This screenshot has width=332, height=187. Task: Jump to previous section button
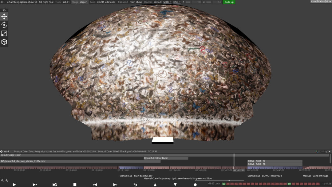coord(95,185)
